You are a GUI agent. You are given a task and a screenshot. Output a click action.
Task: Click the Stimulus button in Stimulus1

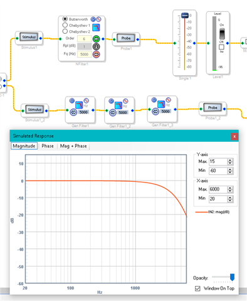pos(29,37)
